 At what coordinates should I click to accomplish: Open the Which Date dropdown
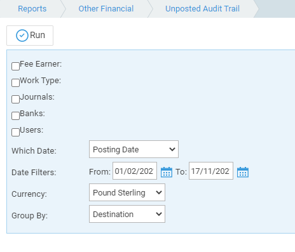point(134,149)
